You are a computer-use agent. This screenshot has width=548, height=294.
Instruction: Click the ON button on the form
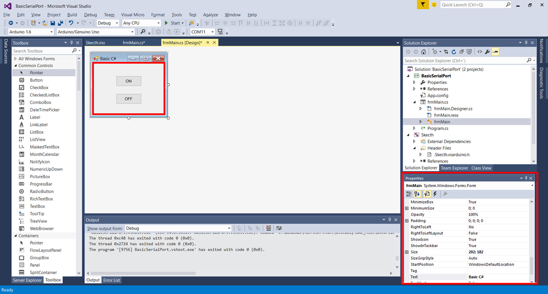coord(128,81)
